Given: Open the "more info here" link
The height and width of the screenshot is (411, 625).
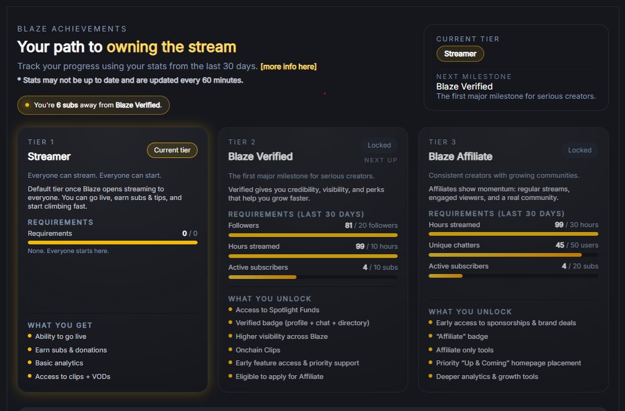Looking at the screenshot, I should click(x=288, y=67).
